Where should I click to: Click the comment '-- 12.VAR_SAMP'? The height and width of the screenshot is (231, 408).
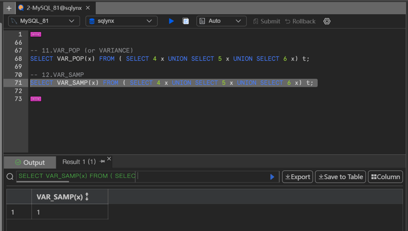(x=57, y=75)
